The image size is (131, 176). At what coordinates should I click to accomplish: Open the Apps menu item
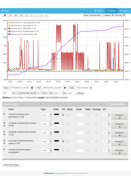5,11
